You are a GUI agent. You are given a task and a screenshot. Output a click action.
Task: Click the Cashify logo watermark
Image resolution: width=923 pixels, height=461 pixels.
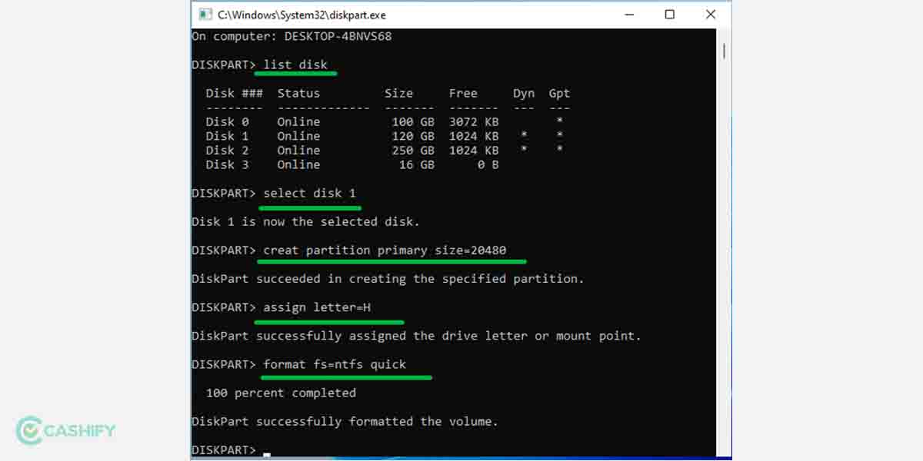pyautogui.click(x=65, y=430)
